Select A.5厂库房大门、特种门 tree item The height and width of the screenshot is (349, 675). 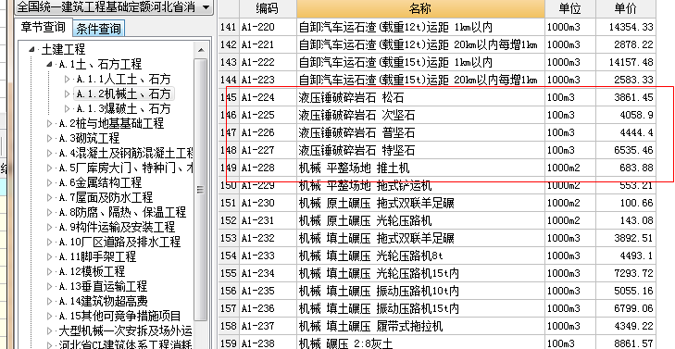[126, 168]
